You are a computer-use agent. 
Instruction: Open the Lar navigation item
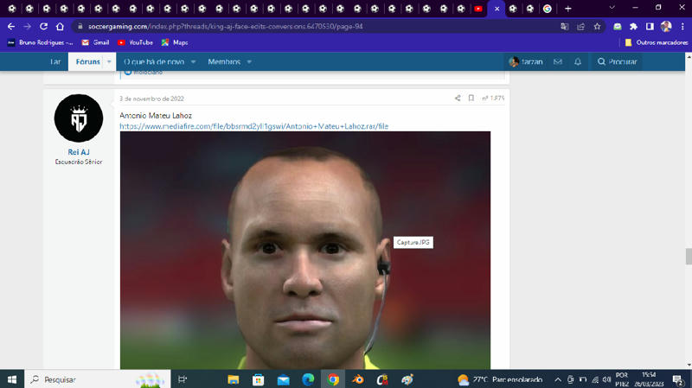click(x=55, y=61)
